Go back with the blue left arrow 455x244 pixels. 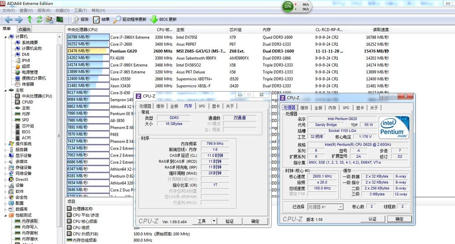pyautogui.click(x=9, y=20)
